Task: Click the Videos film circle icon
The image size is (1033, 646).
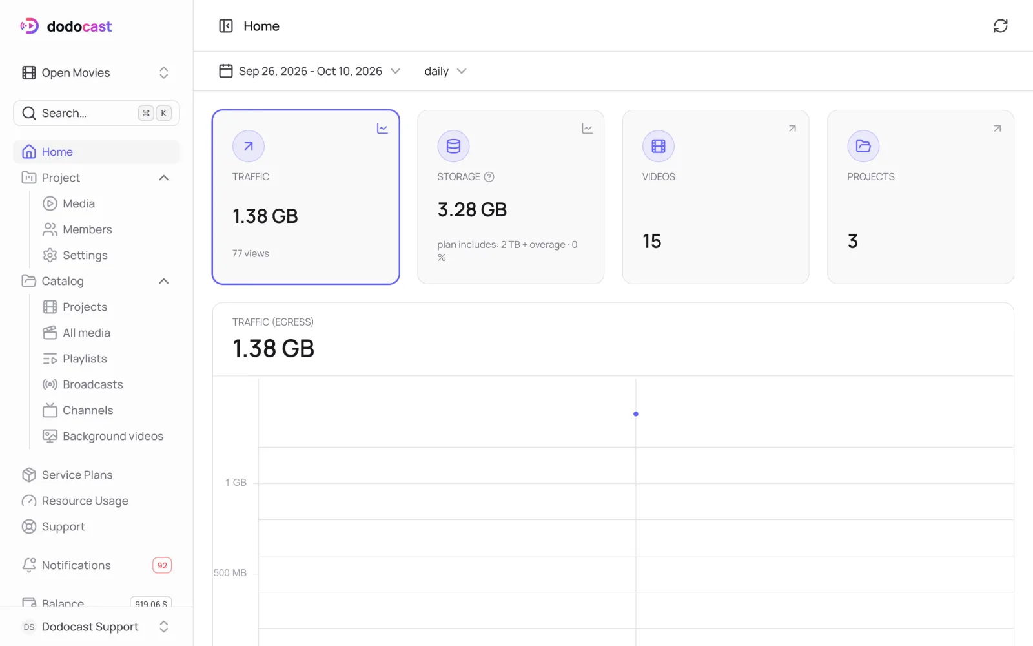Action: click(x=659, y=147)
